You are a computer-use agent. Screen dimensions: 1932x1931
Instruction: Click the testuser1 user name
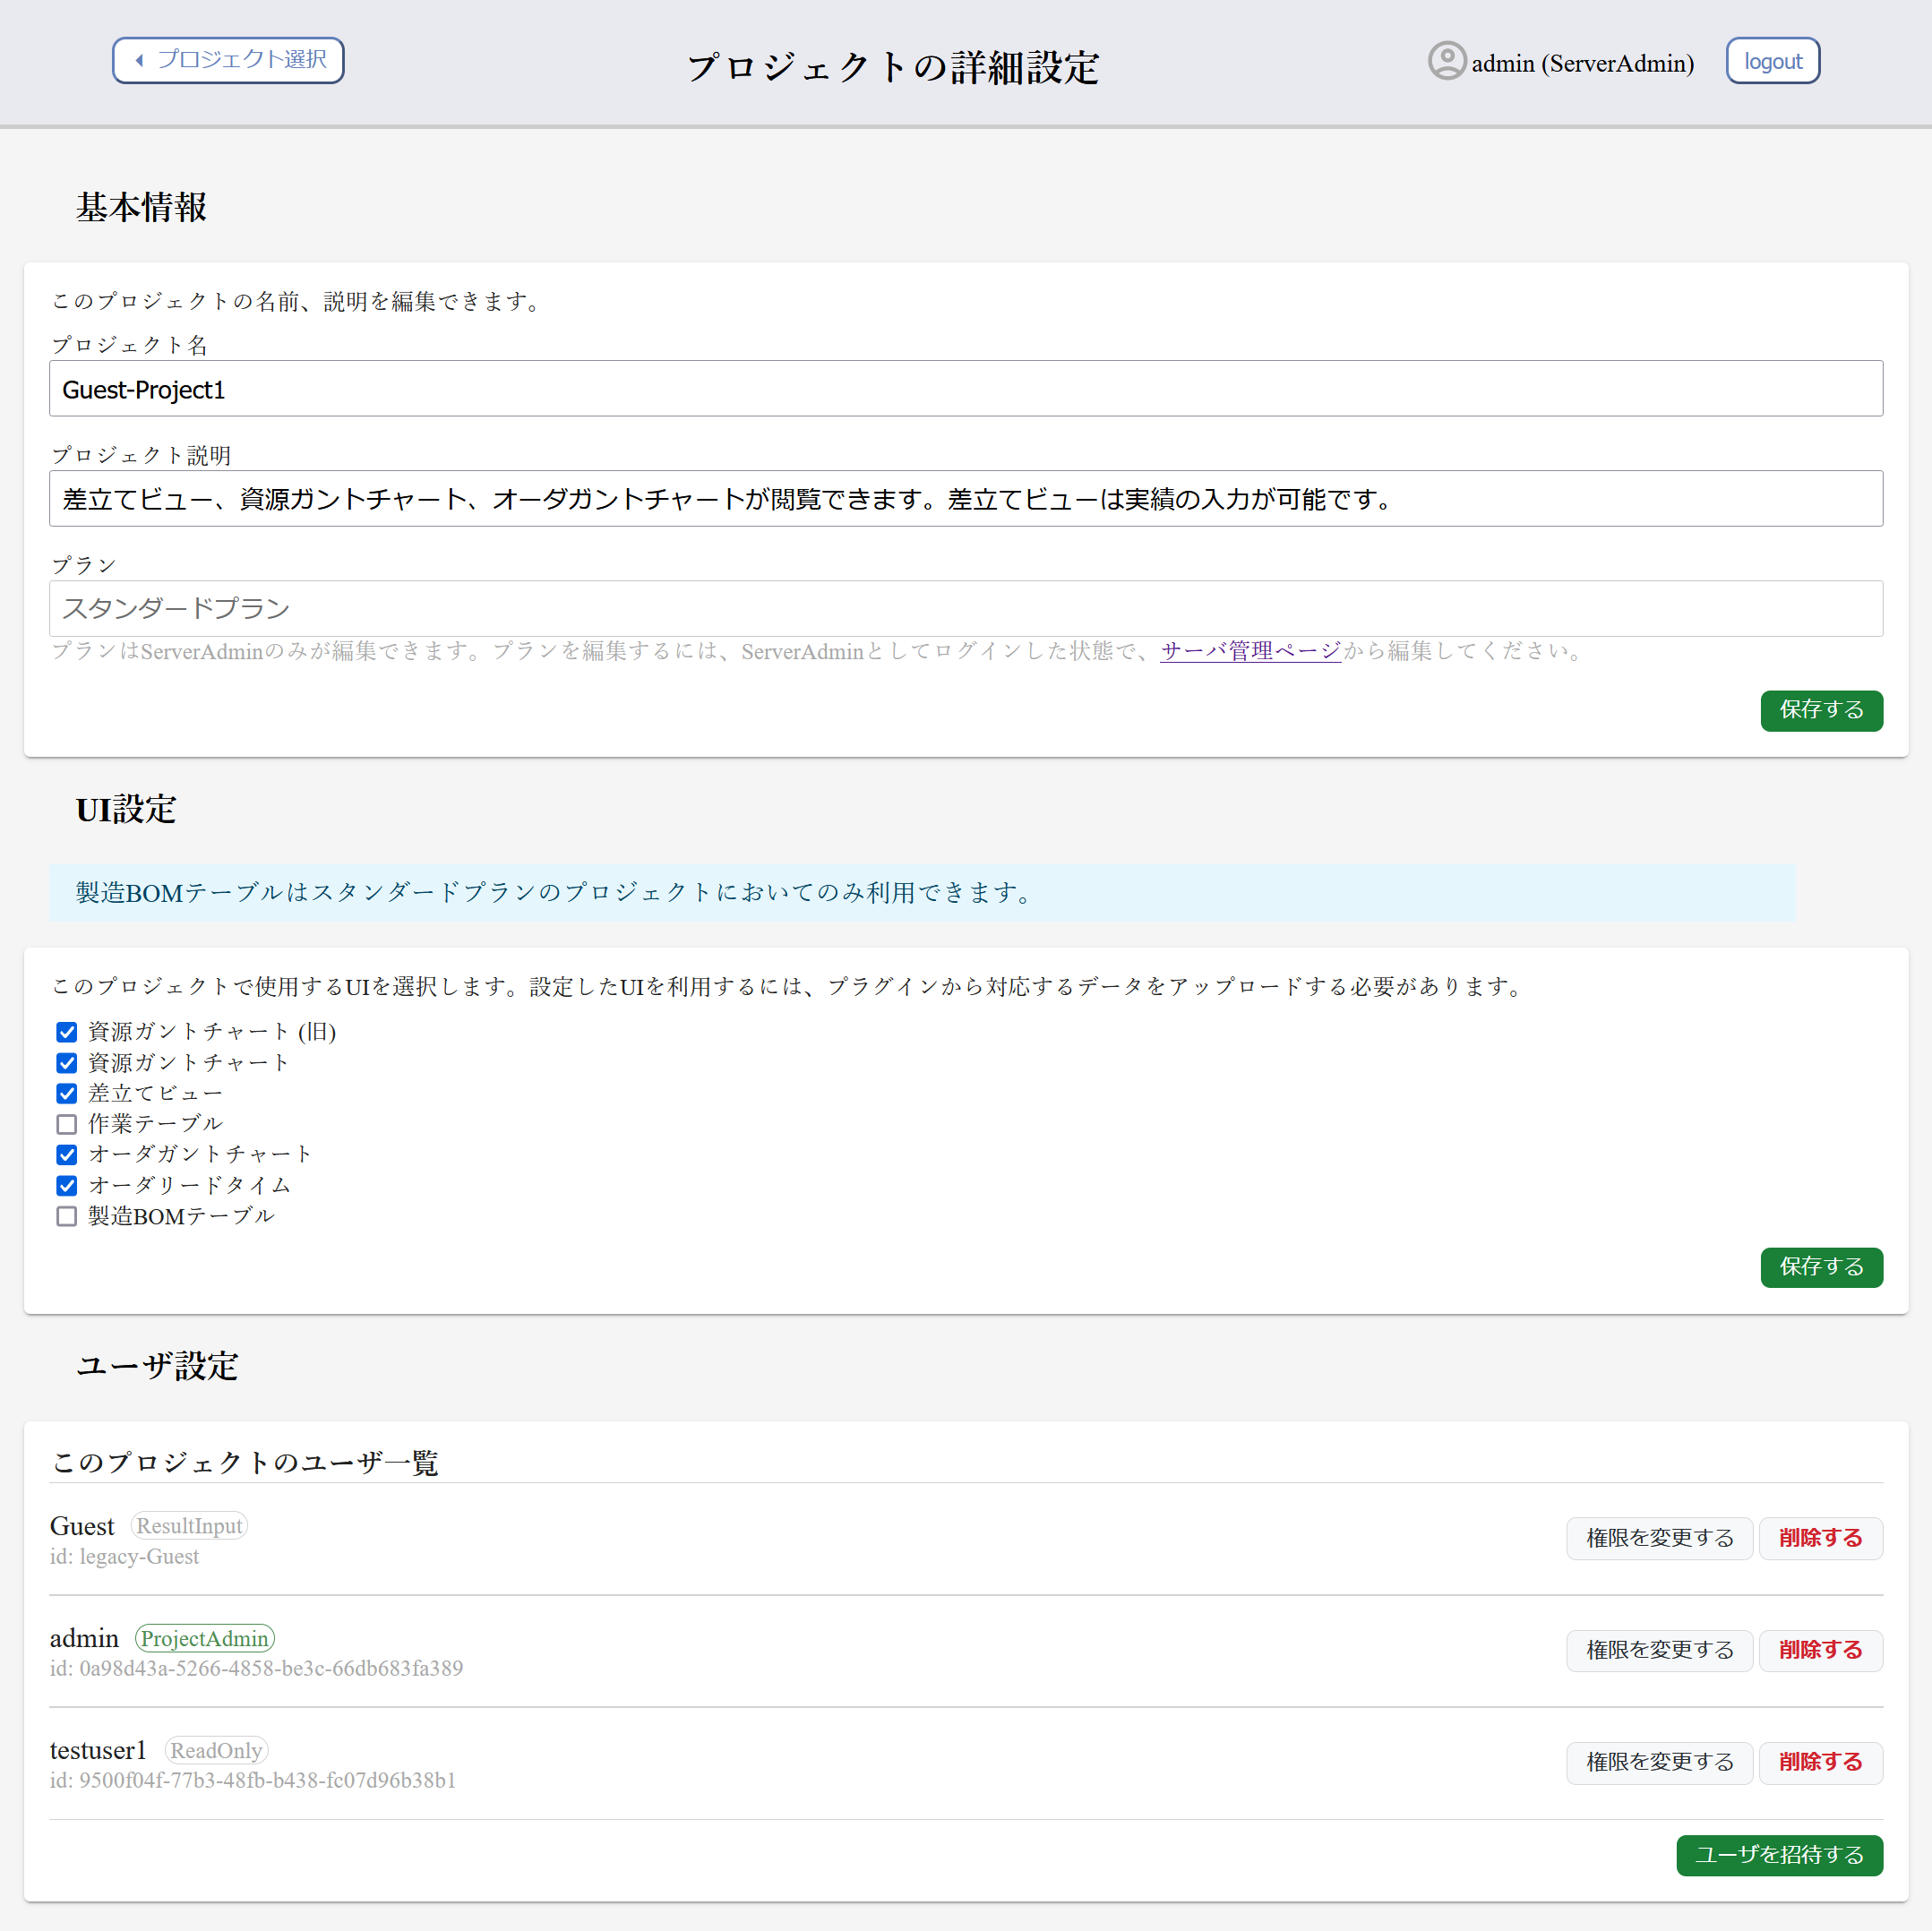click(98, 1750)
